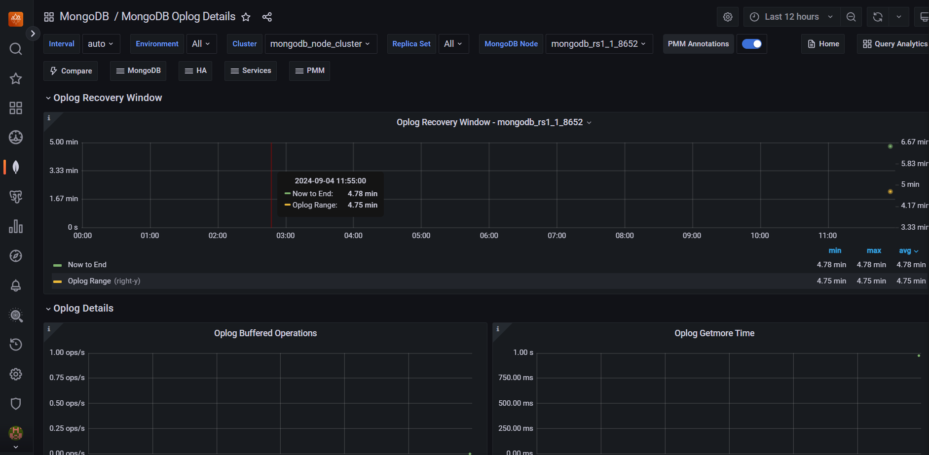Open the Advisors magnifier icon in sidebar
The height and width of the screenshot is (455, 929).
16,315
